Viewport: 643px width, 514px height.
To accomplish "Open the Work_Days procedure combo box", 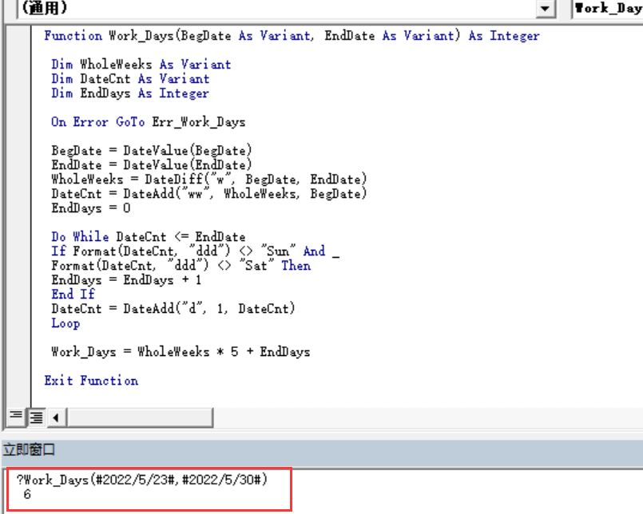I will pyautogui.click(x=607, y=9).
